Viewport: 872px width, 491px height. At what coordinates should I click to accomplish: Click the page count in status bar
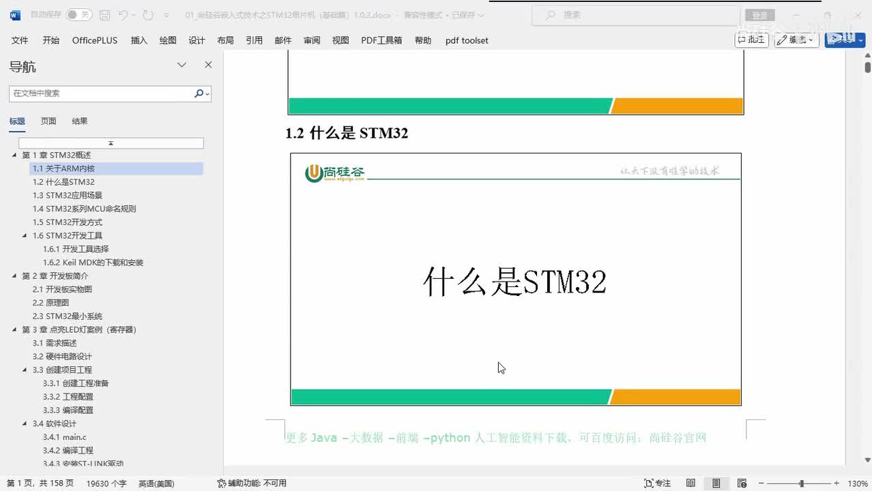[40, 483]
